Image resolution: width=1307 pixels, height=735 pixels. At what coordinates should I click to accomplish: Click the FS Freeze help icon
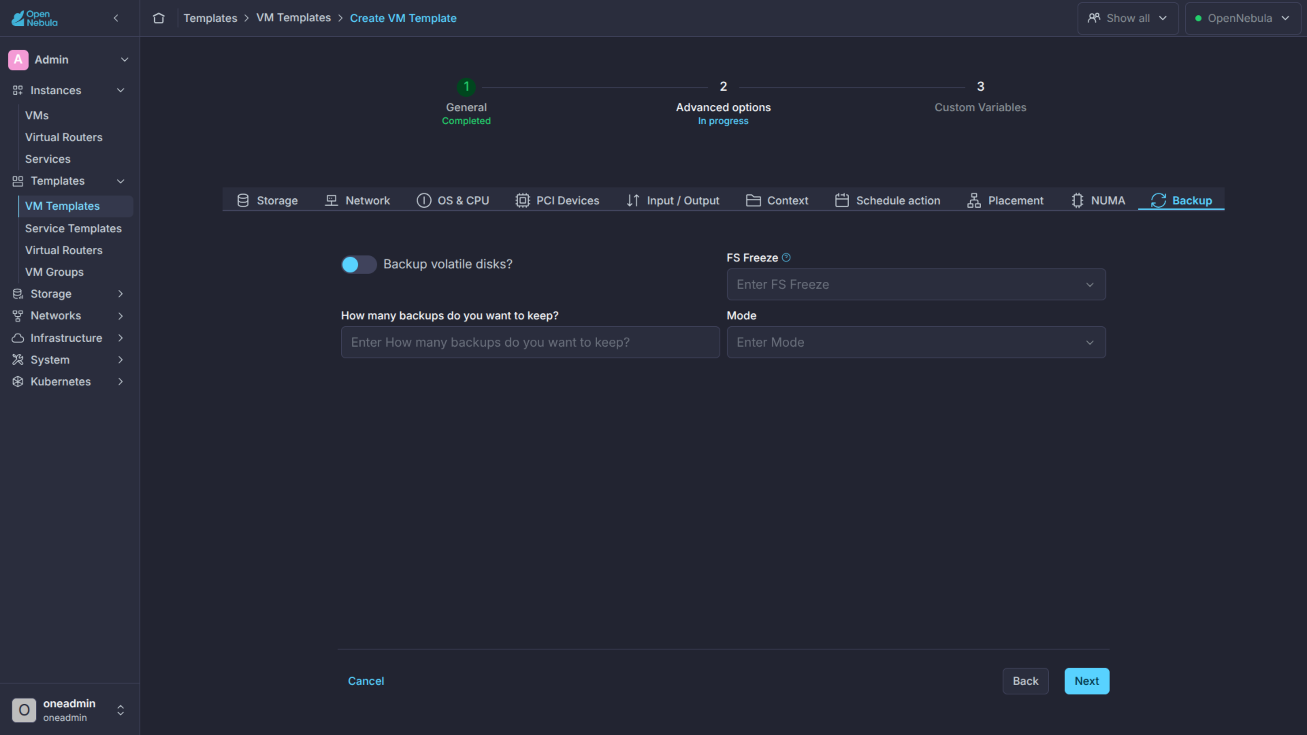point(786,258)
